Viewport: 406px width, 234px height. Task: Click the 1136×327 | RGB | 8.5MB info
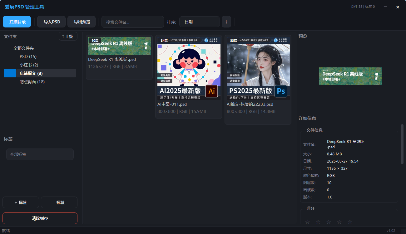coord(112,66)
